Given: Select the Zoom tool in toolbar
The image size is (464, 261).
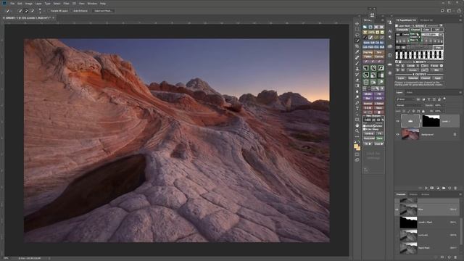Looking at the screenshot, I should point(357,131).
